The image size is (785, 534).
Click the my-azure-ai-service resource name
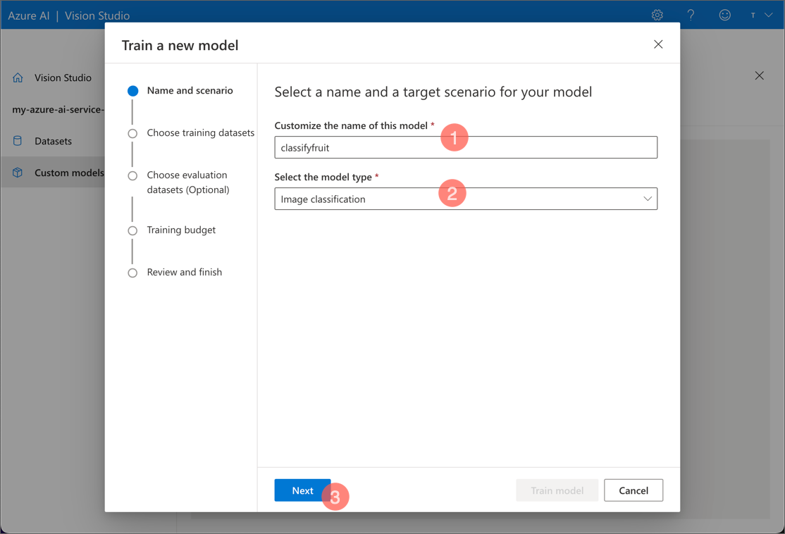tap(58, 110)
